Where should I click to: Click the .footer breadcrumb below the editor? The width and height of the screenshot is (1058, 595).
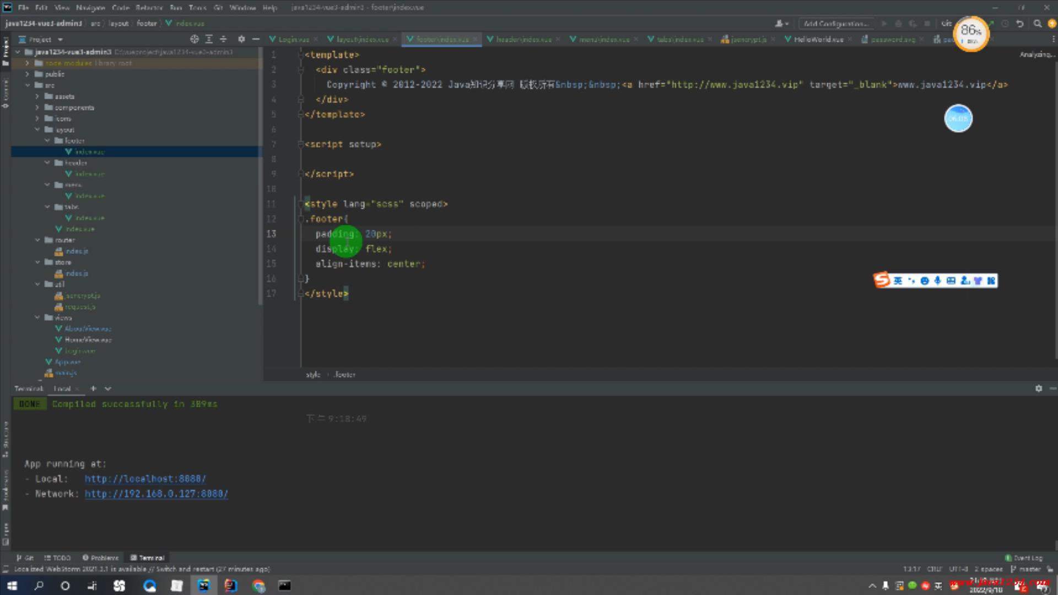344,375
